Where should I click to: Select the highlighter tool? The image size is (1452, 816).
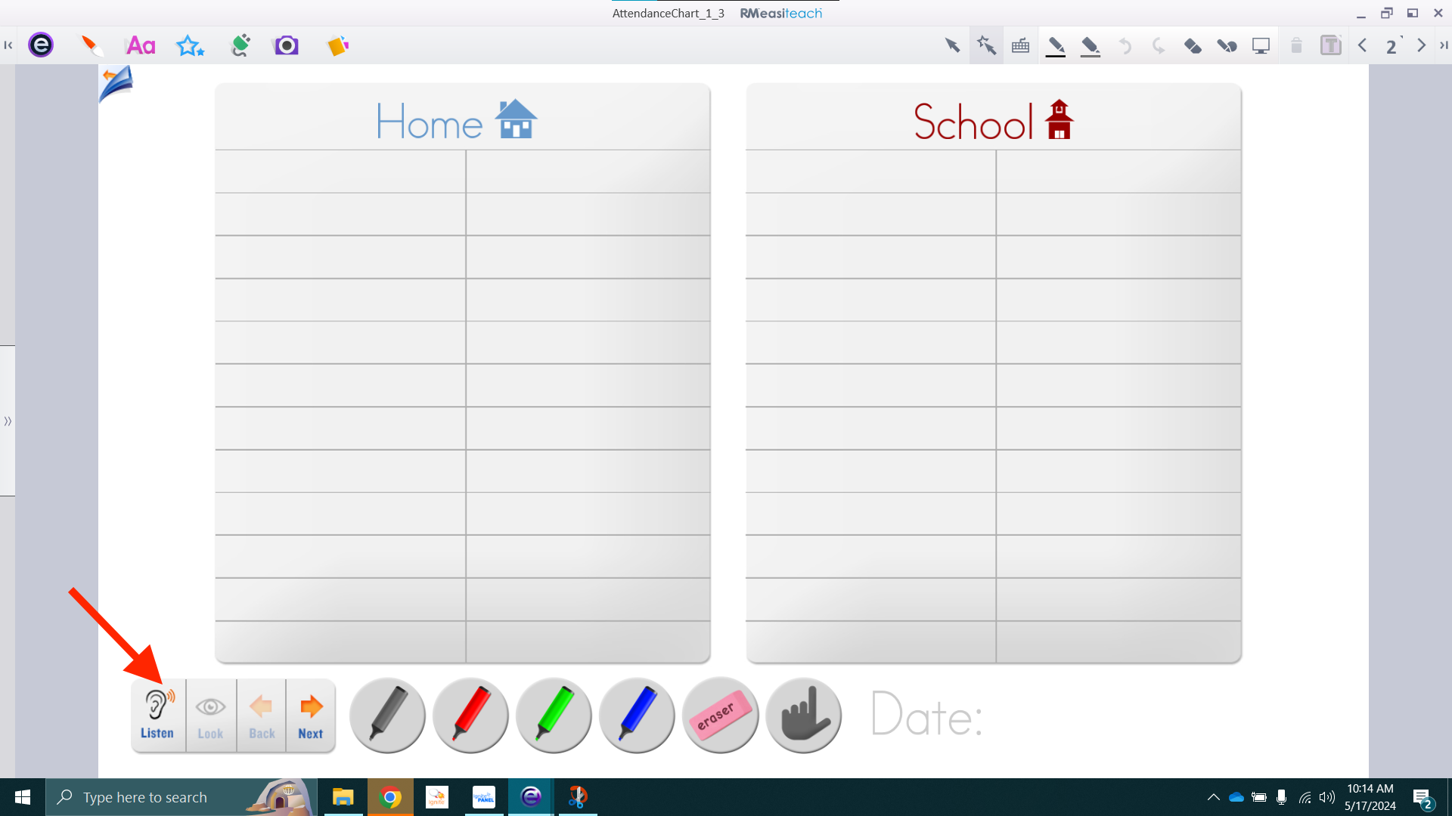[1090, 46]
